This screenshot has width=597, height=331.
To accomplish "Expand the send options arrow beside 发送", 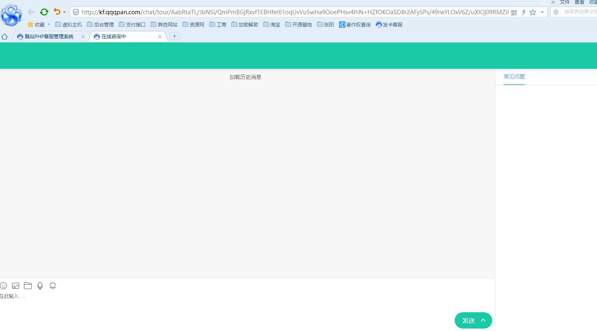I will tap(483, 320).
